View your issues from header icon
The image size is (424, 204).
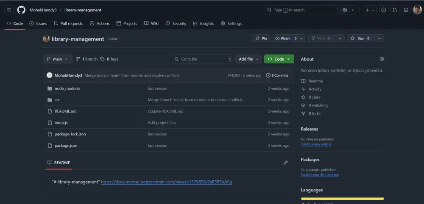point(383,10)
